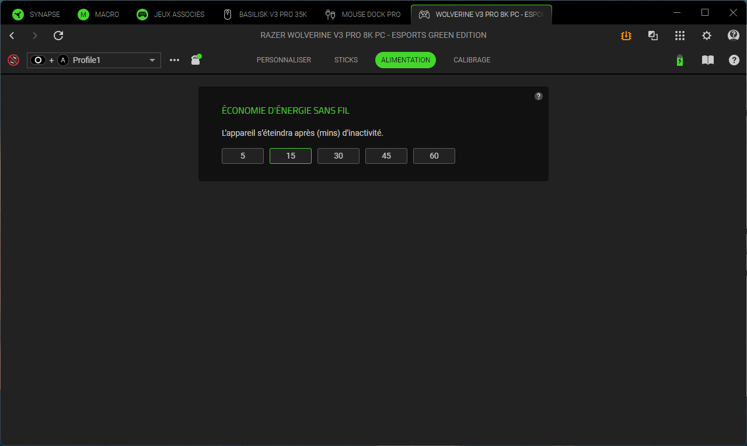Set power-off timeout to 5 minutes
Screen dimensions: 747x446
[243, 156]
